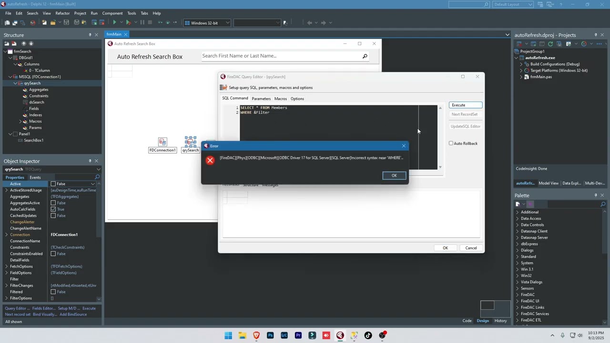Switch to the Events tab in Object Inspector

point(35,177)
